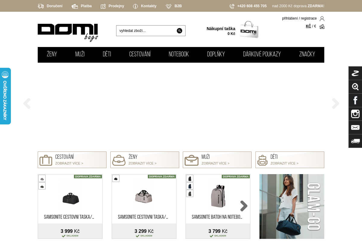The width and height of the screenshot is (362, 241).
Task: Open the Děti category tile
Action: click(x=290, y=160)
